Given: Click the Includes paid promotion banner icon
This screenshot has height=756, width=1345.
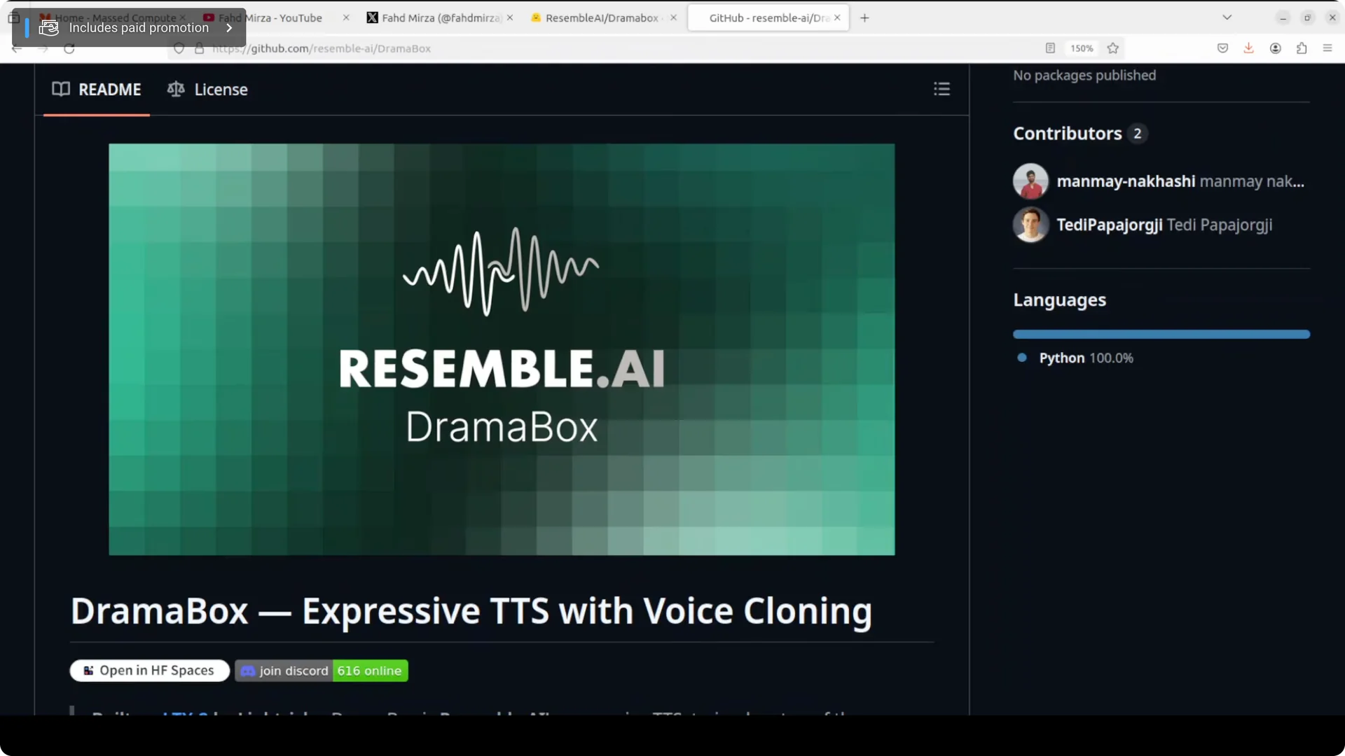Looking at the screenshot, I should coord(48,28).
